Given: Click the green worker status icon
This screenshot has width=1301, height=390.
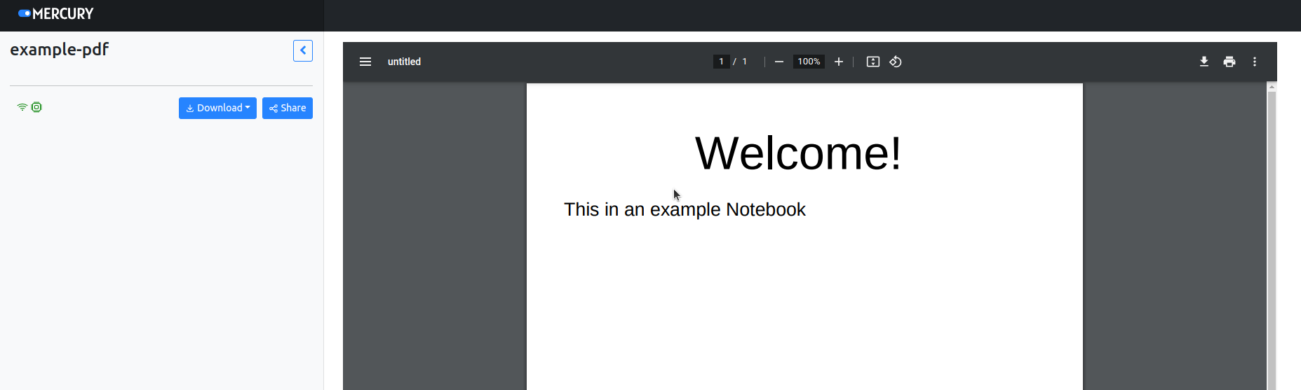Looking at the screenshot, I should [x=36, y=107].
